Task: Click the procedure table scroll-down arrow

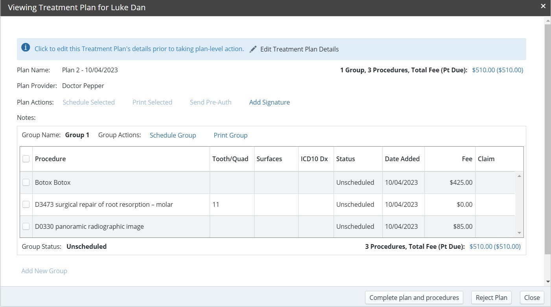Action: click(519, 233)
